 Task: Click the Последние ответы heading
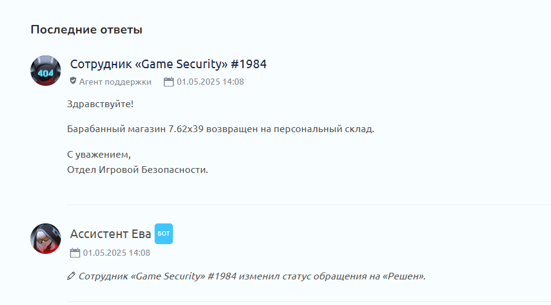pyautogui.click(x=86, y=29)
